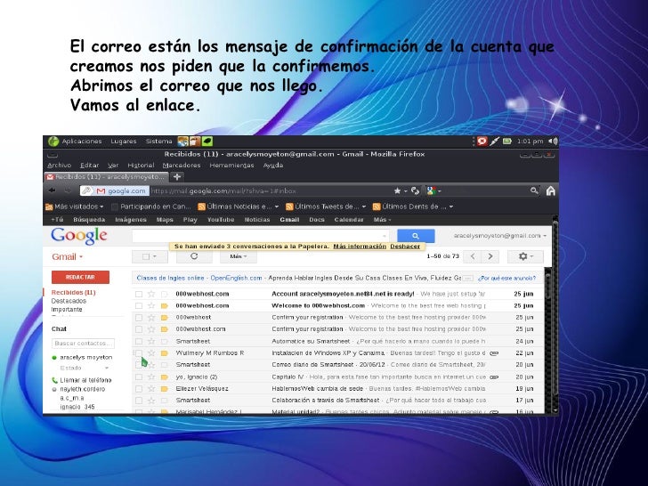
Task: Click the Firefox home icon
Action: tap(550, 190)
